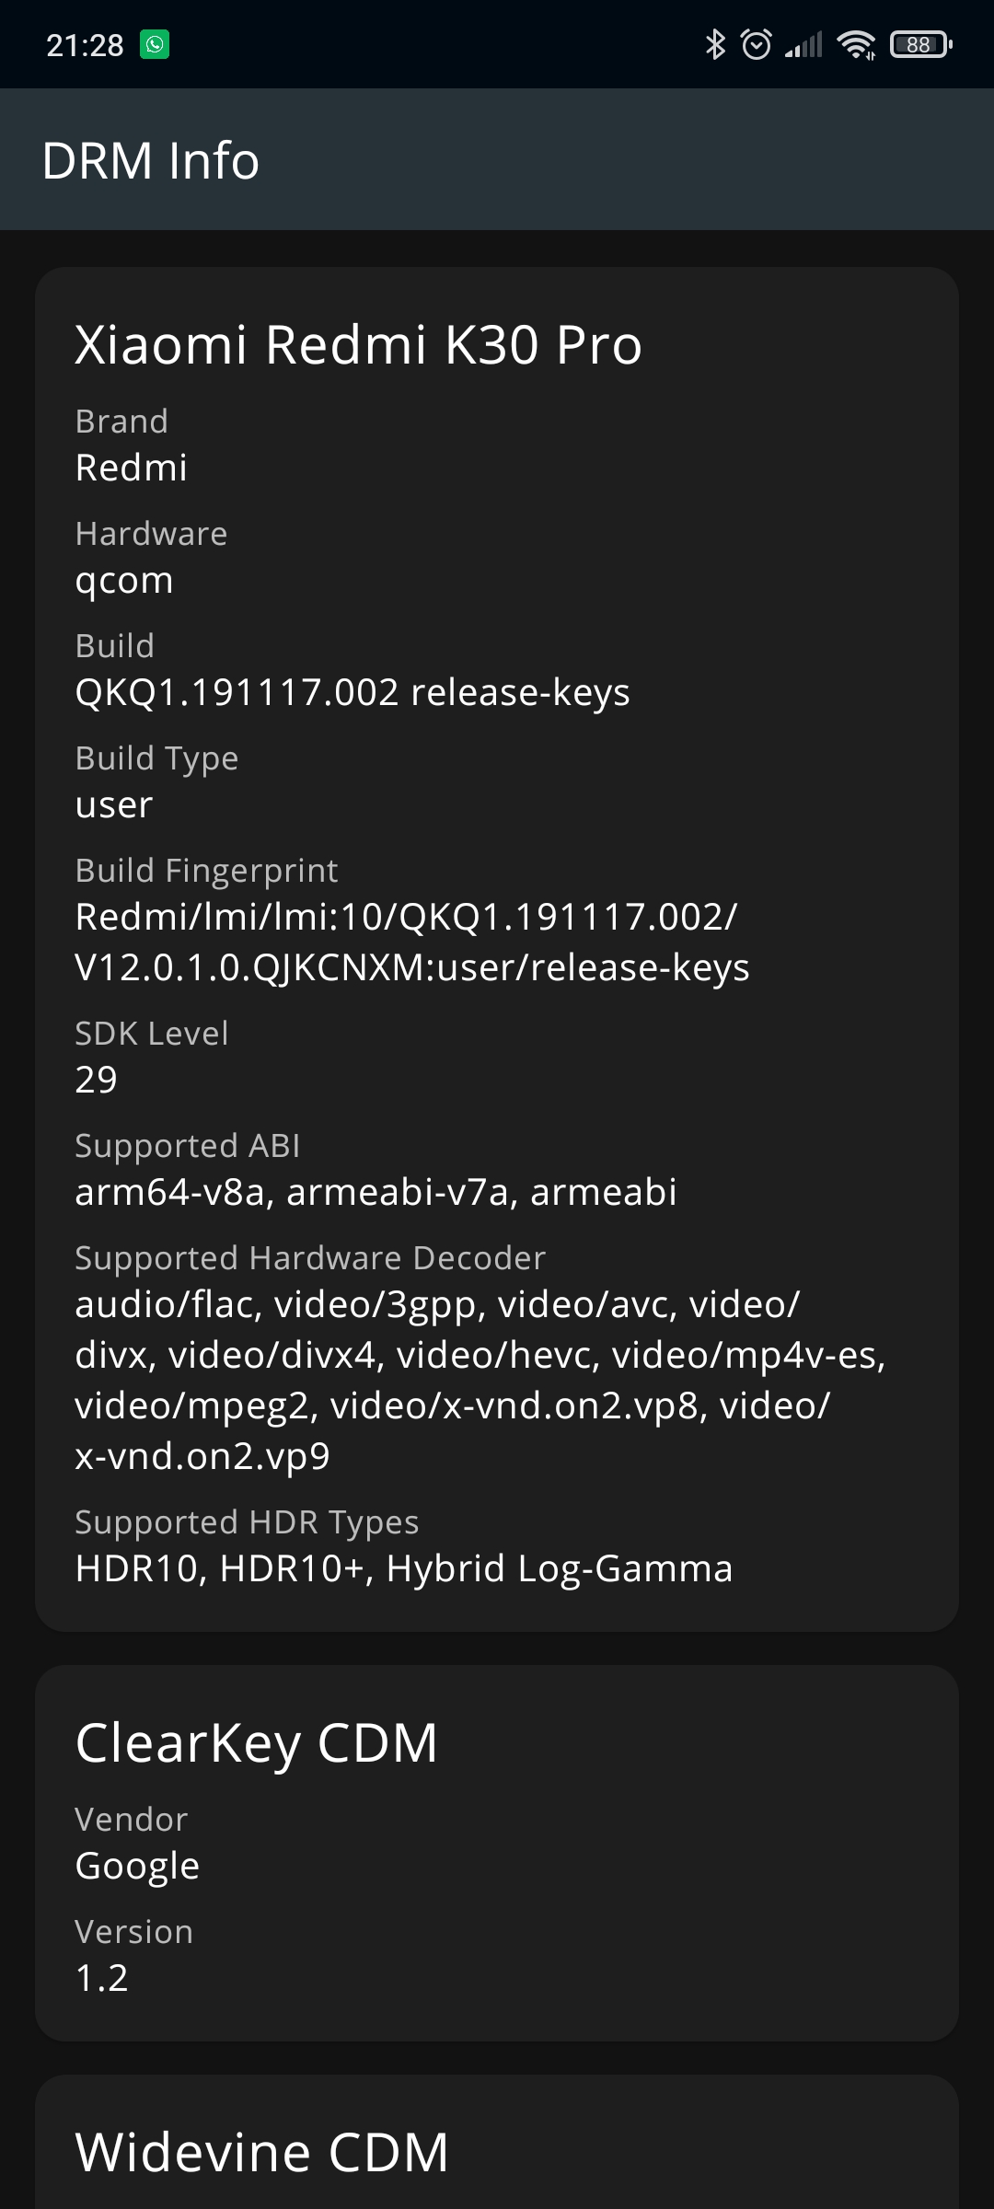The image size is (994, 2209).
Task: Tap the Build Type value user
Action: pos(114,806)
